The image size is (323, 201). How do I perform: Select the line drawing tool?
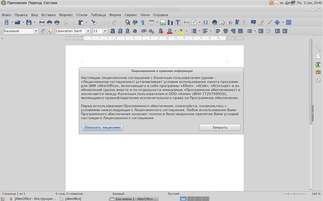pos(270,22)
